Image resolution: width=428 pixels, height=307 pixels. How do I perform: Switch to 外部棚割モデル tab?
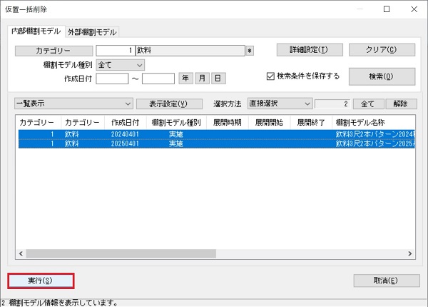(x=92, y=32)
